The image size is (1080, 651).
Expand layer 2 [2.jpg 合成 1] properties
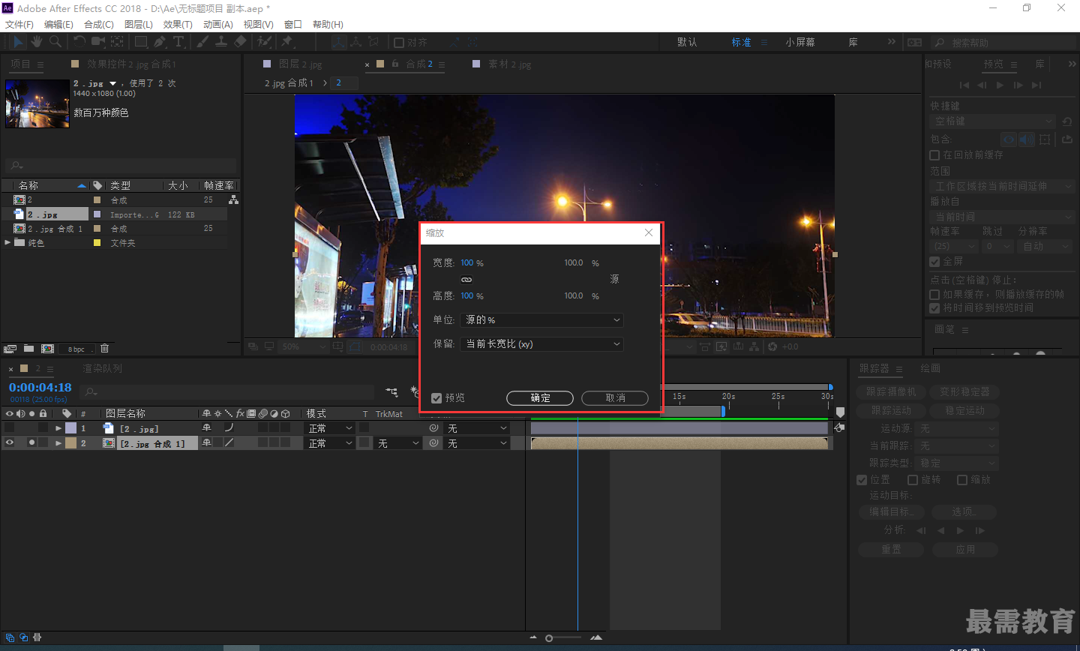coord(58,443)
